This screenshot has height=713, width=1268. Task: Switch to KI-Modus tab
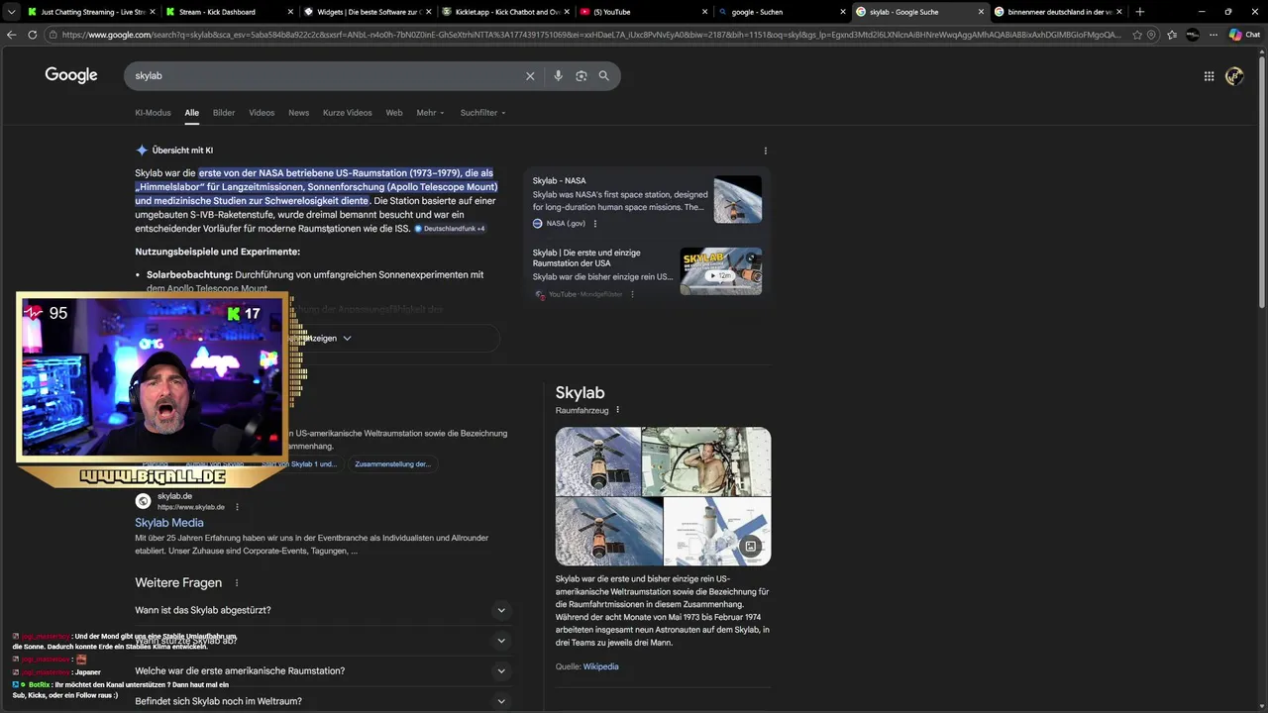click(x=153, y=113)
